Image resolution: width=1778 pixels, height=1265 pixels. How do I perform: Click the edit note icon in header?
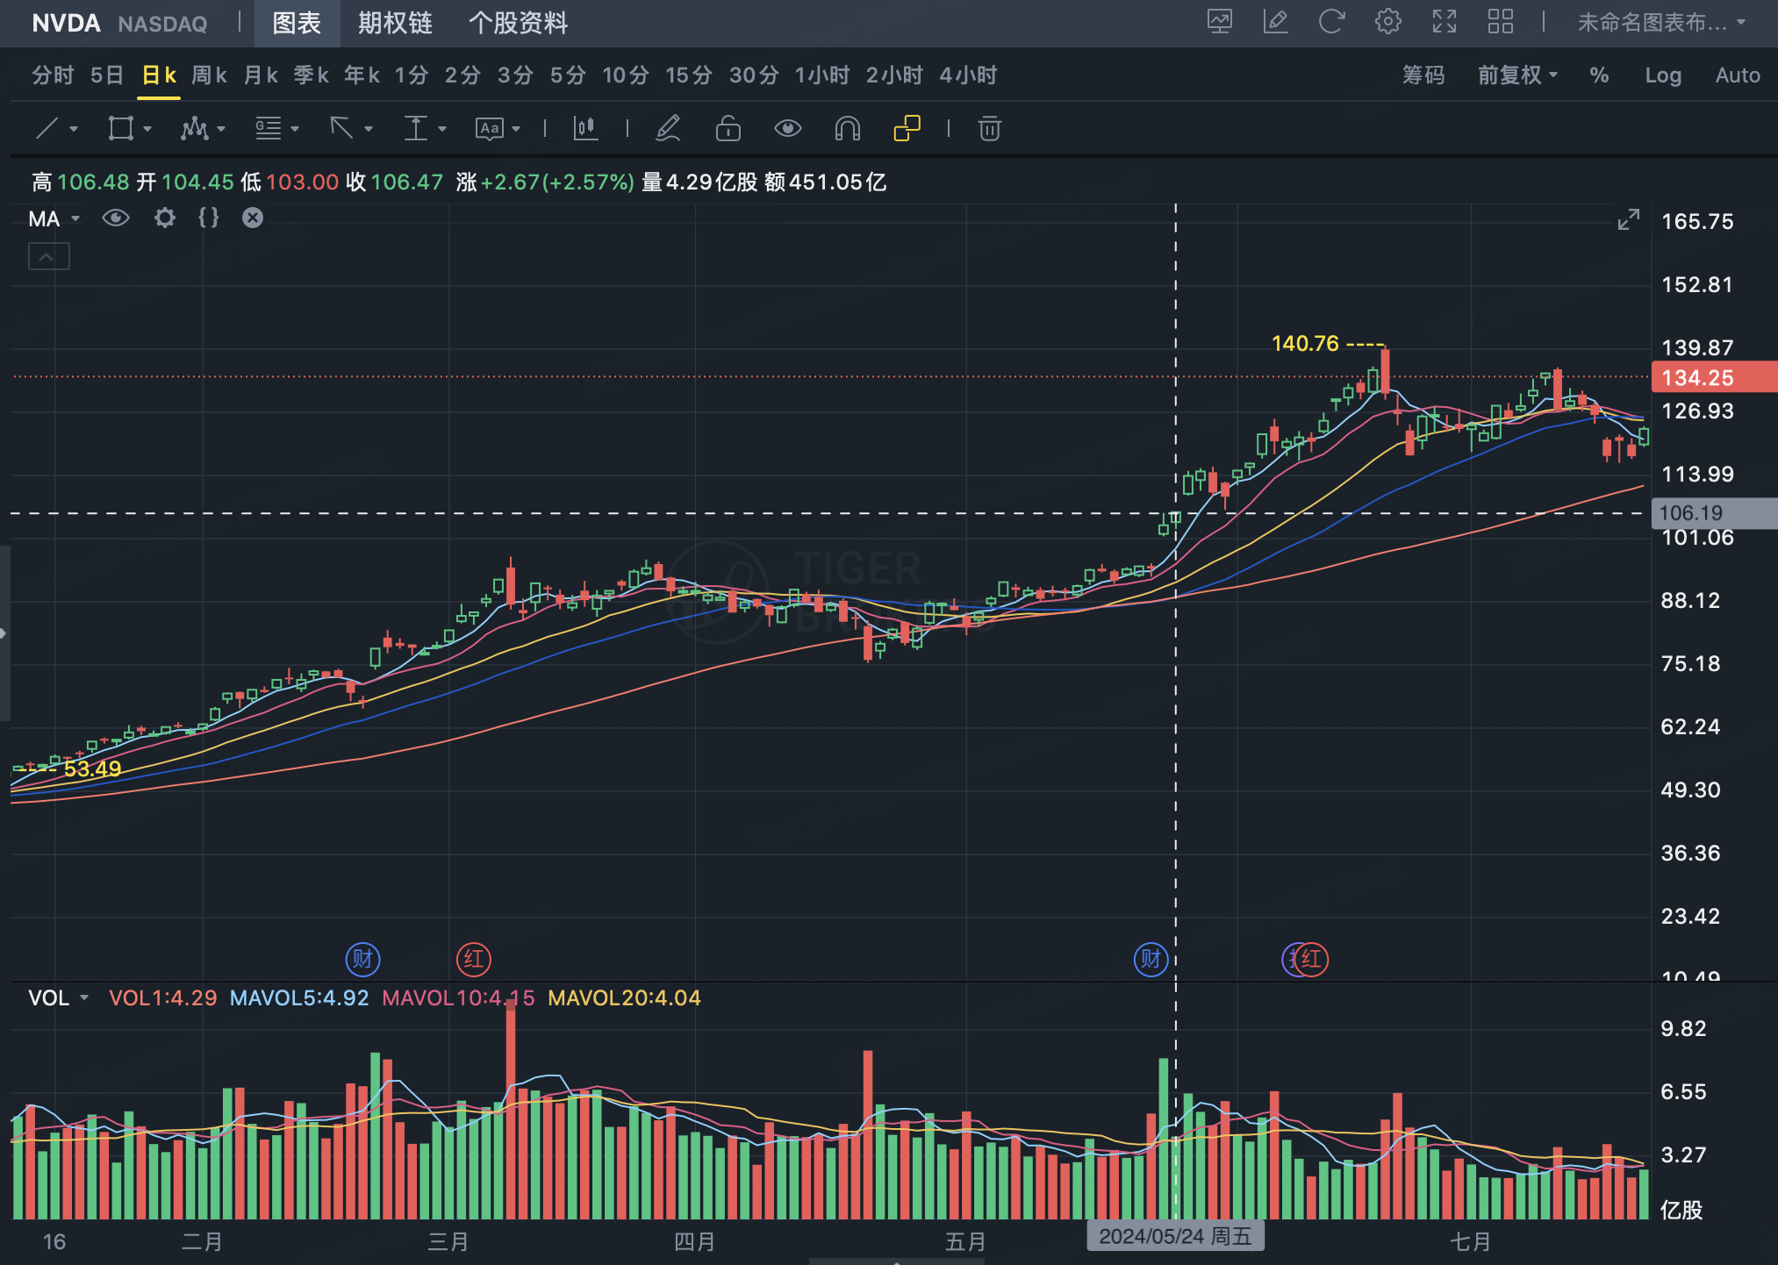(1275, 22)
